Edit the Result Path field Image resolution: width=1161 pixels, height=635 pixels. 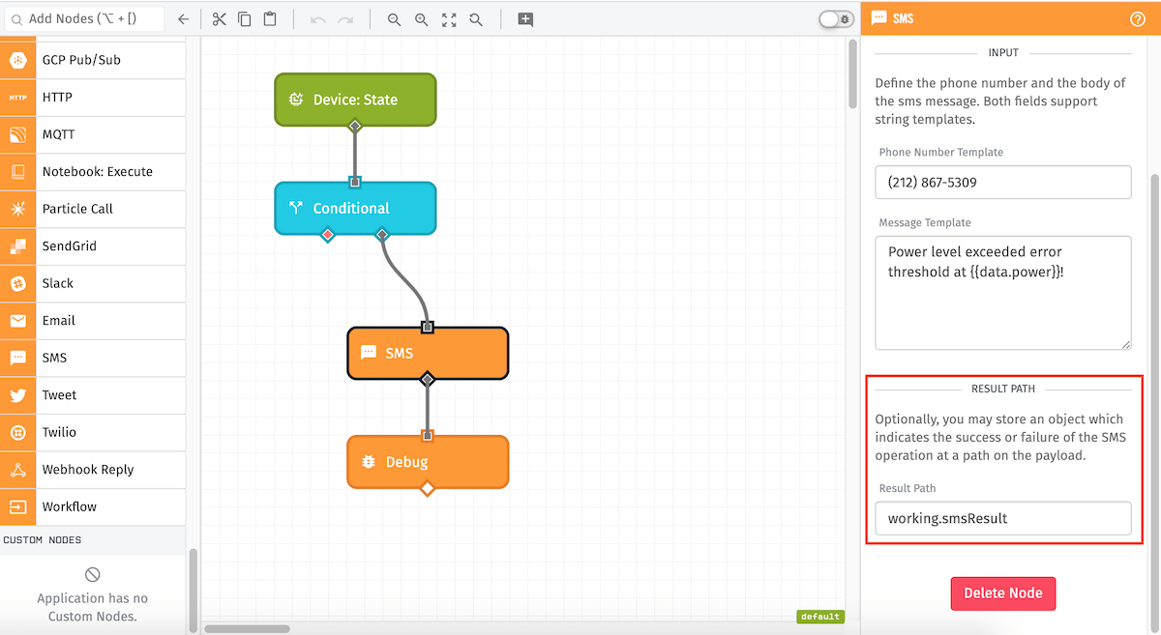click(x=1003, y=518)
